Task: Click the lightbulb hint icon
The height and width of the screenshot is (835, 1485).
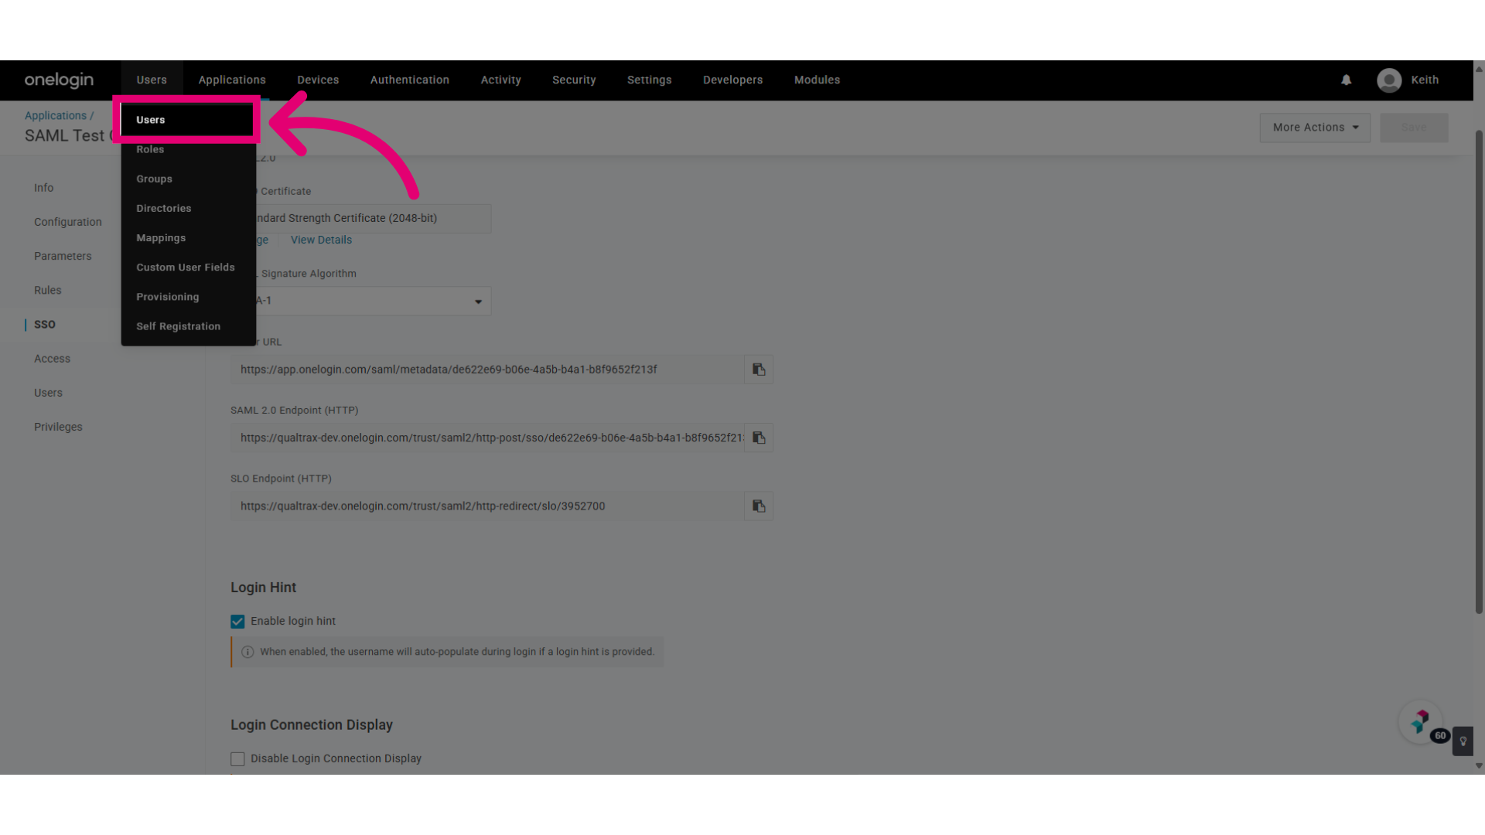Action: tap(1463, 741)
